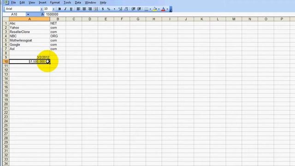The width and height of the screenshot is (295, 166).
Task: Select cell containing NBC
Action: coord(29,36)
